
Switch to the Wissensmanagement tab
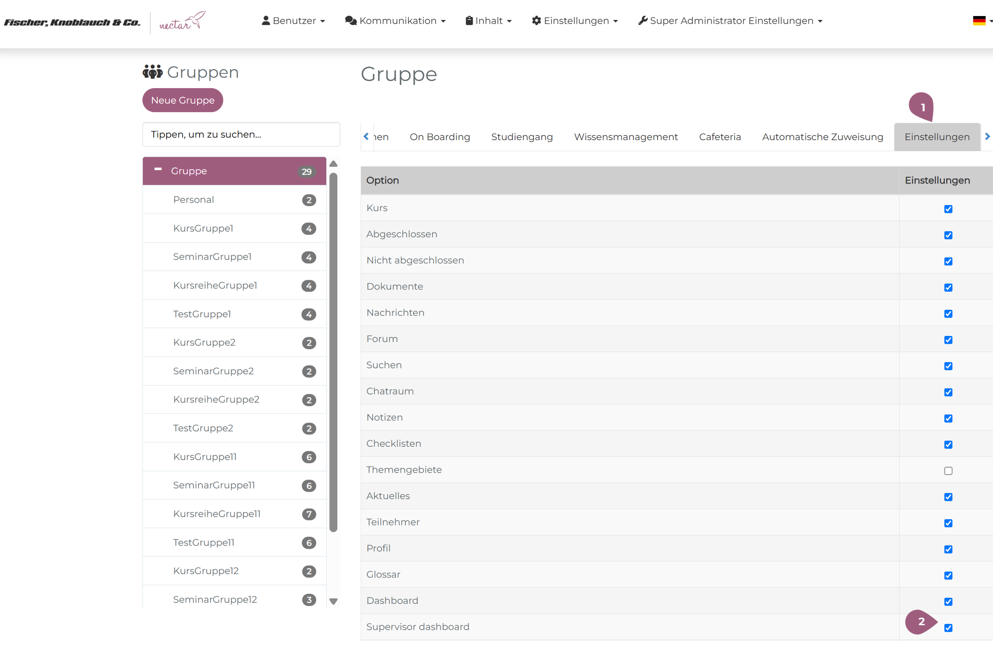(x=625, y=137)
